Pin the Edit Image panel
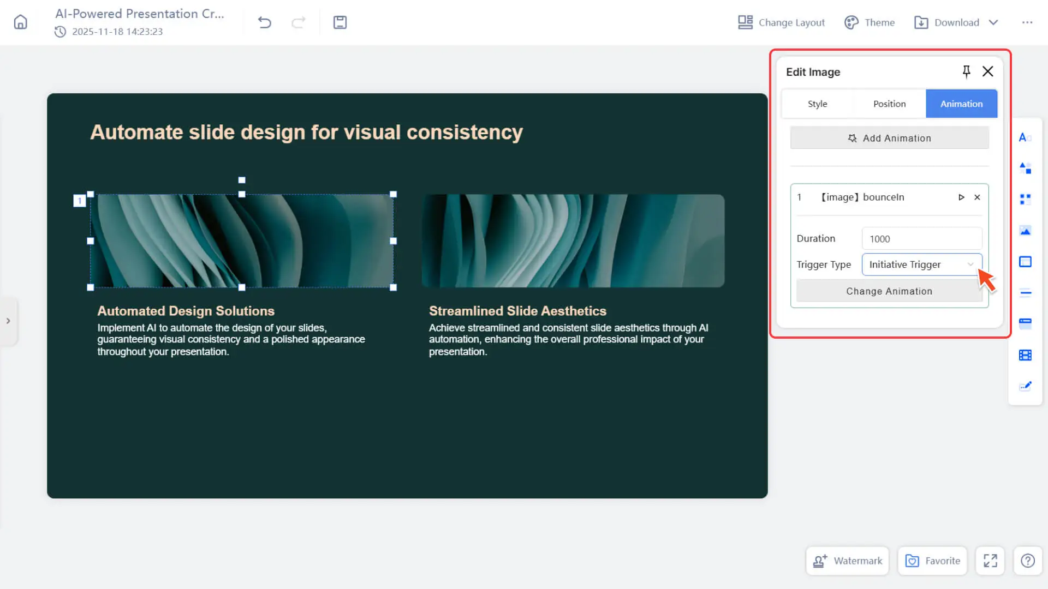Viewport: 1048px width, 589px height. tap(966, 71)
